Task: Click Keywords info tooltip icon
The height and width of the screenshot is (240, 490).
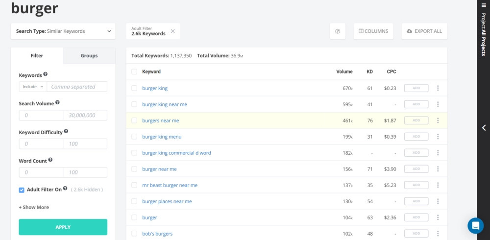Action: pyautogui.click(x=46, y=74)
